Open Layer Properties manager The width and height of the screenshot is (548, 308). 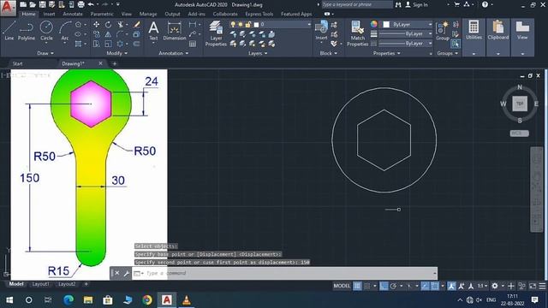tap(216, 33)
